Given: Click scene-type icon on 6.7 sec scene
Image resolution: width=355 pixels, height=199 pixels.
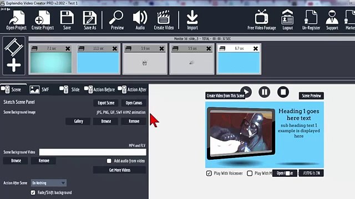Looking at the screenshot, I should click(x=222, y=49).
